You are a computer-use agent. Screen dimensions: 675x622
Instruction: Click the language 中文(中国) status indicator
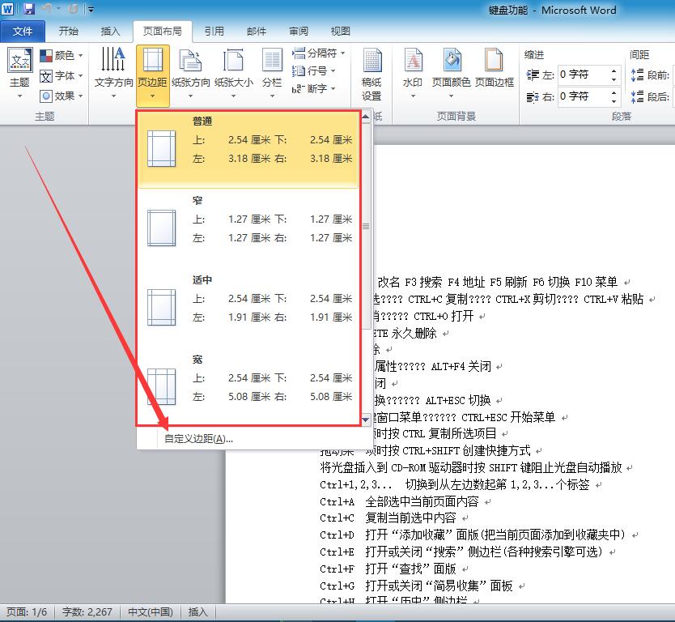(x=151, y=611)
